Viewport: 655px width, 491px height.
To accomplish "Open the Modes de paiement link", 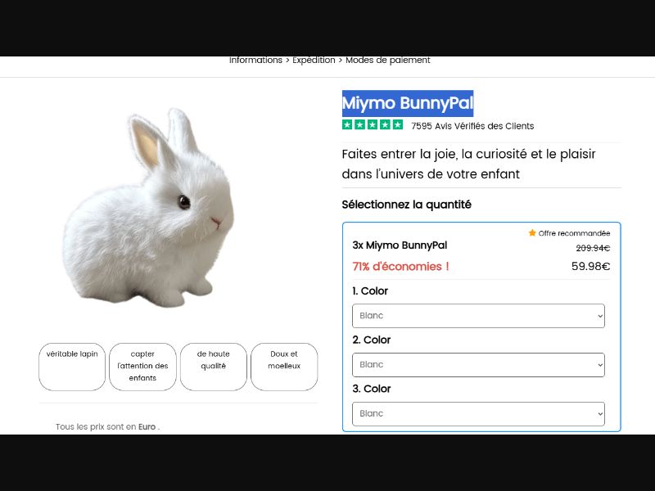I will (x=387, y=60).
